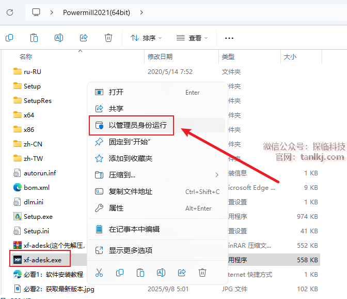347x299 pixels.
Task: Open 属性 from the context menu
Action: tap(157, 208)
